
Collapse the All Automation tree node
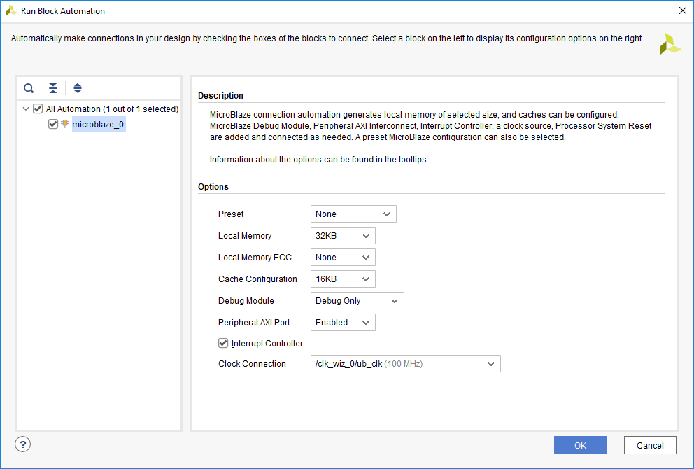26,109
